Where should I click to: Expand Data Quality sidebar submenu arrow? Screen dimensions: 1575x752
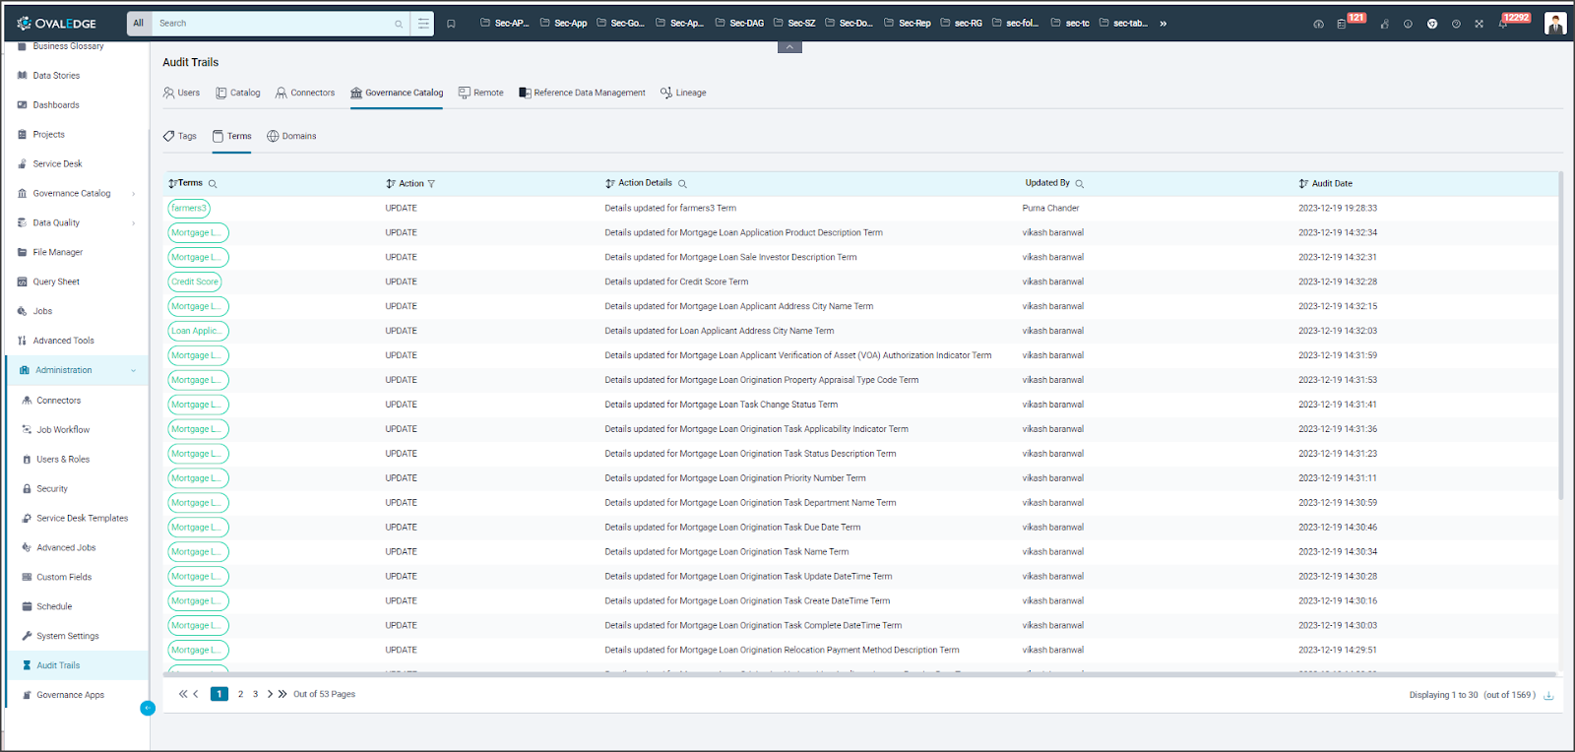coord(134,223)
